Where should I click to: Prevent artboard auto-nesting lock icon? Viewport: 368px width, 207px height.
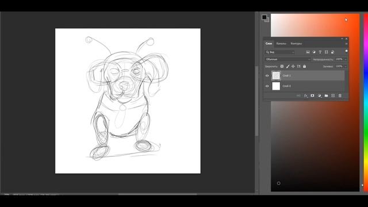pos(299,67)
